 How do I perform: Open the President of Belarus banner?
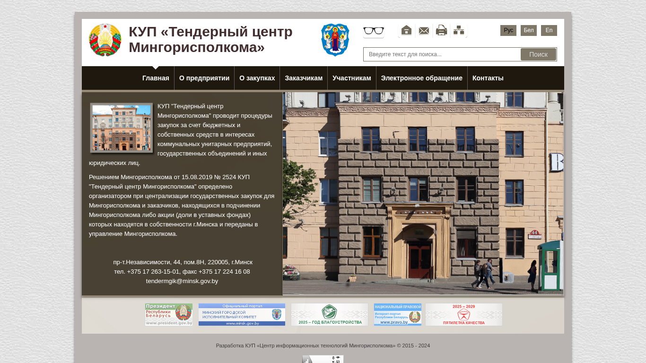click(169, 315)
